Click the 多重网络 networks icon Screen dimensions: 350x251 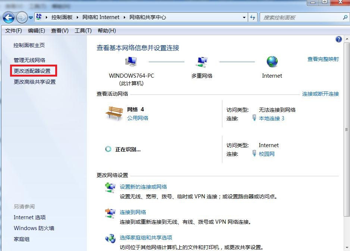click(201, 61)
